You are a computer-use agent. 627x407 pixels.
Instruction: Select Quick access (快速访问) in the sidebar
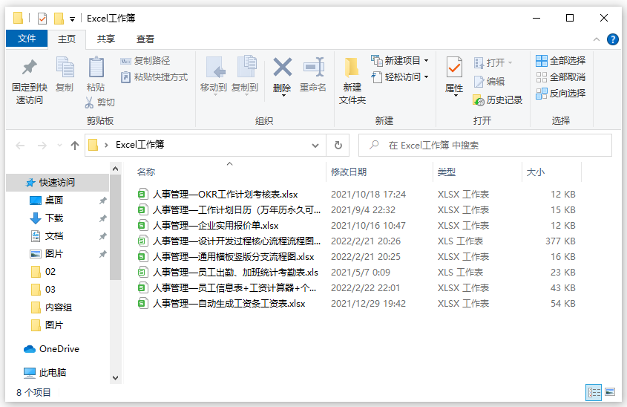[x=57, y=183]
